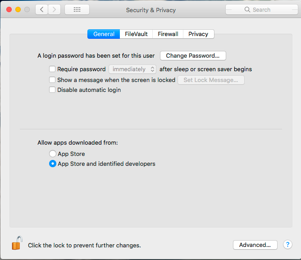Open the Advanced settings button

tap(255, 245)
